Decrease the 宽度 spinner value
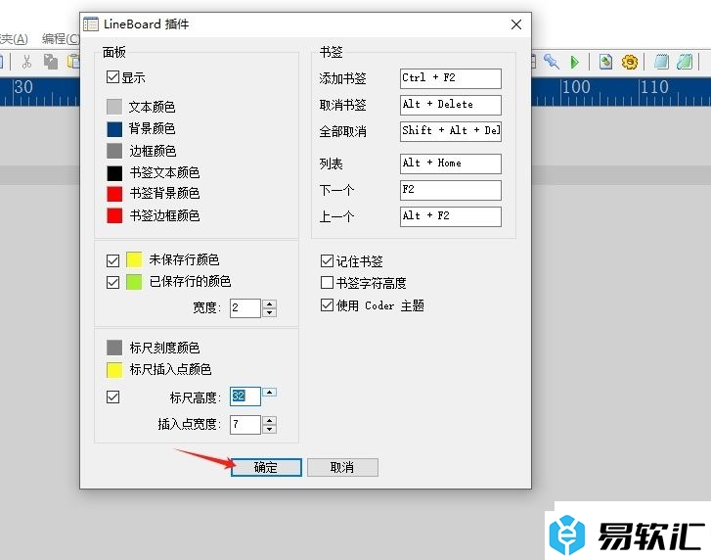The height and width of the screenshot is (560, 711). tap(269, 312)
